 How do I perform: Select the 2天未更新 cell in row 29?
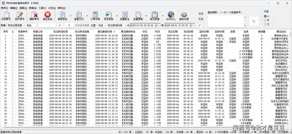[246, 123]
